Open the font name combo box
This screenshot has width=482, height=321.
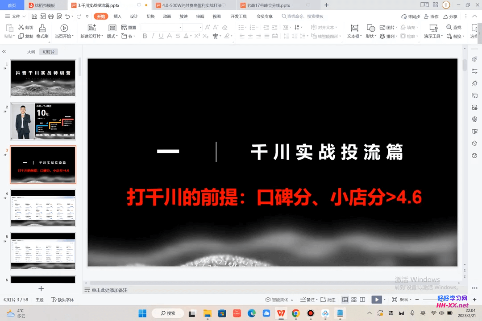(162, 27)
